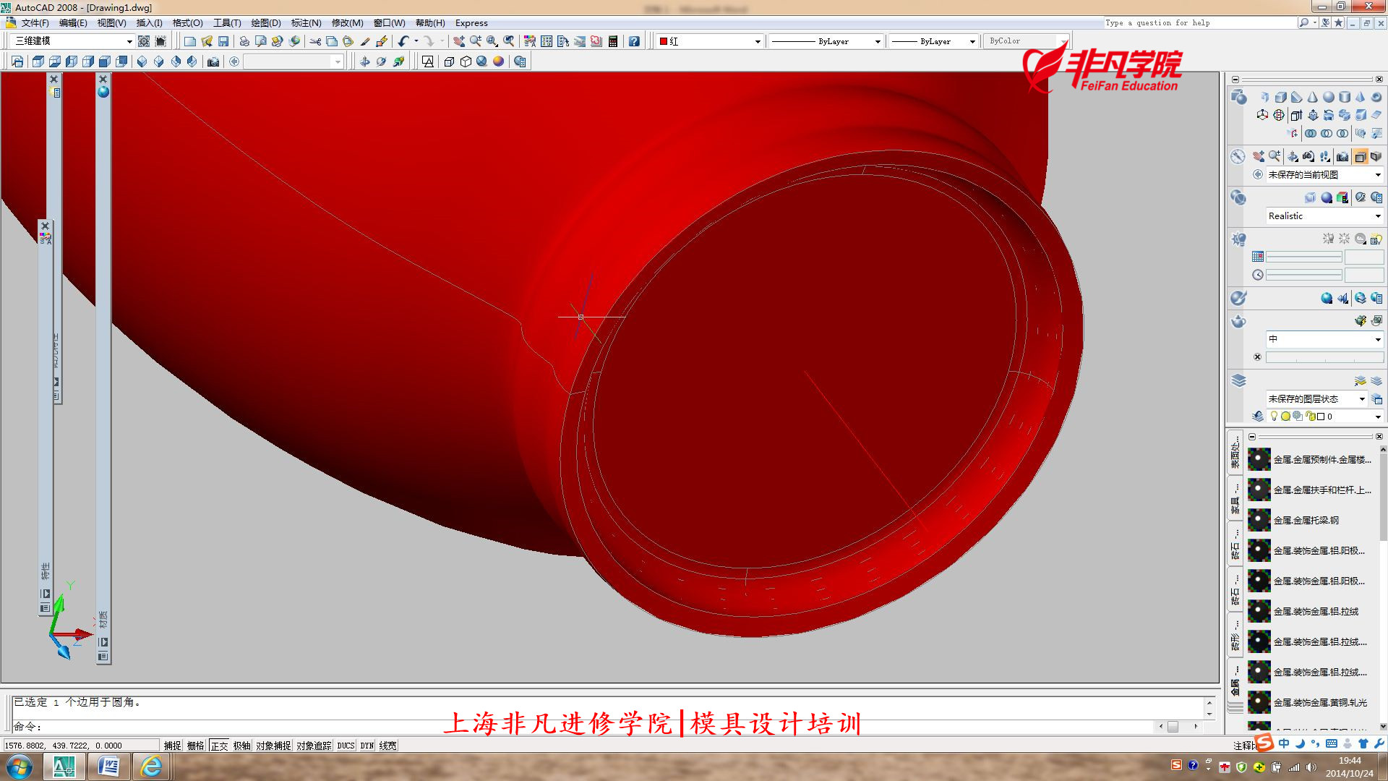This screenshot has width=1388, height=781.
Task: Click the Workspace settings gear icon
Action: pyautogui.click(x=144, y=41)
